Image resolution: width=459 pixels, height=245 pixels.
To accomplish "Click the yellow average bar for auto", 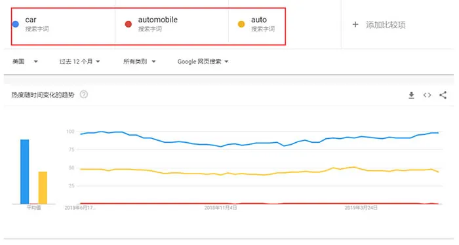I will click(x=43, y=188).
